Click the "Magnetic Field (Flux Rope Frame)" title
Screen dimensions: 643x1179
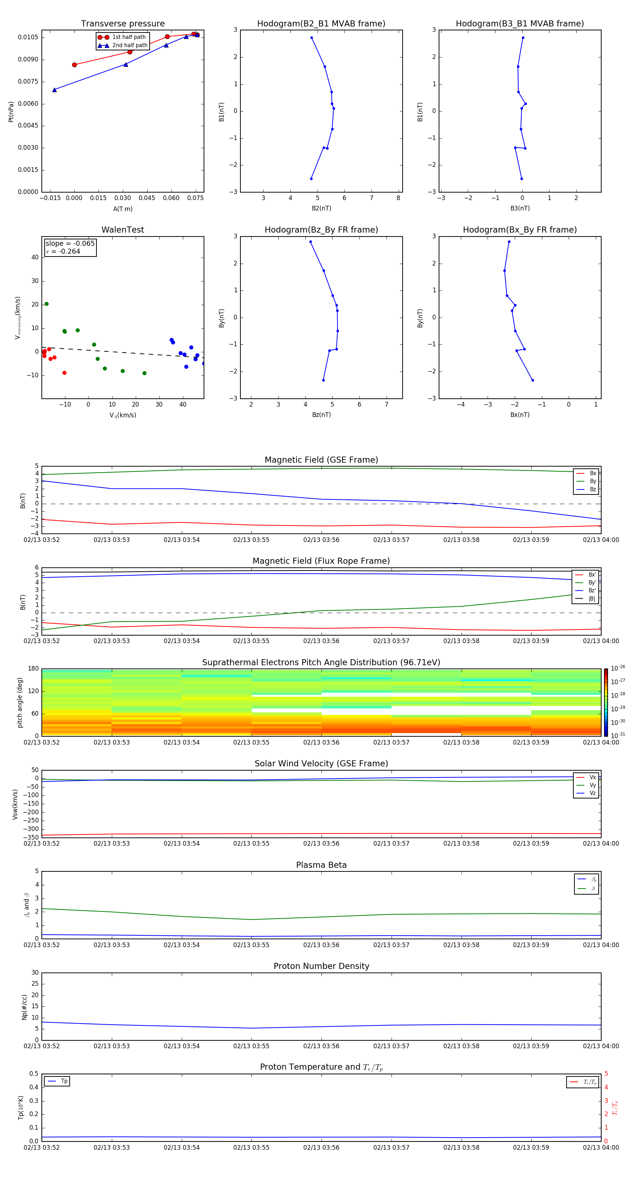[x=321, y=561]
